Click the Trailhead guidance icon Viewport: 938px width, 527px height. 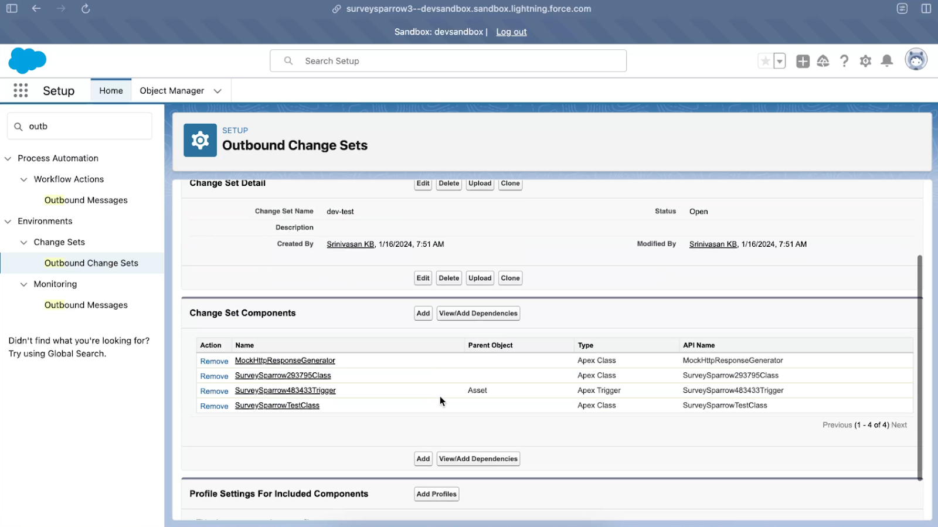click(x=823, y=61)
